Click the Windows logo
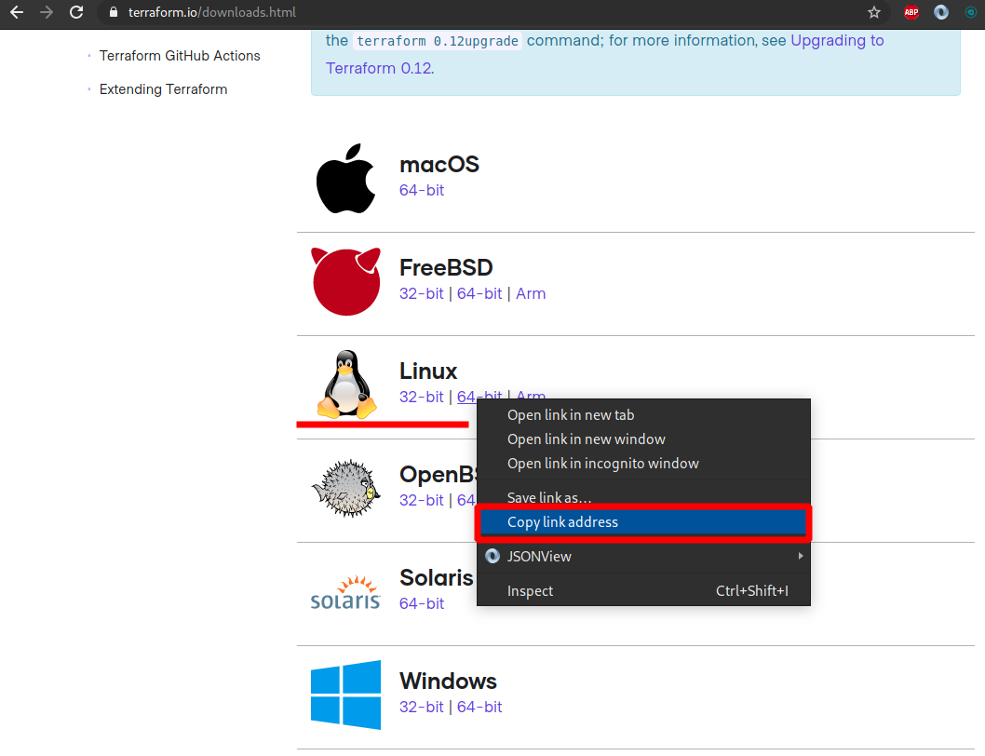 tap(346, 695)
